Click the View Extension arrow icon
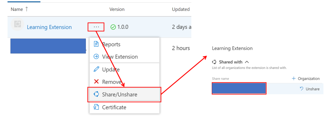 point(96,57)
